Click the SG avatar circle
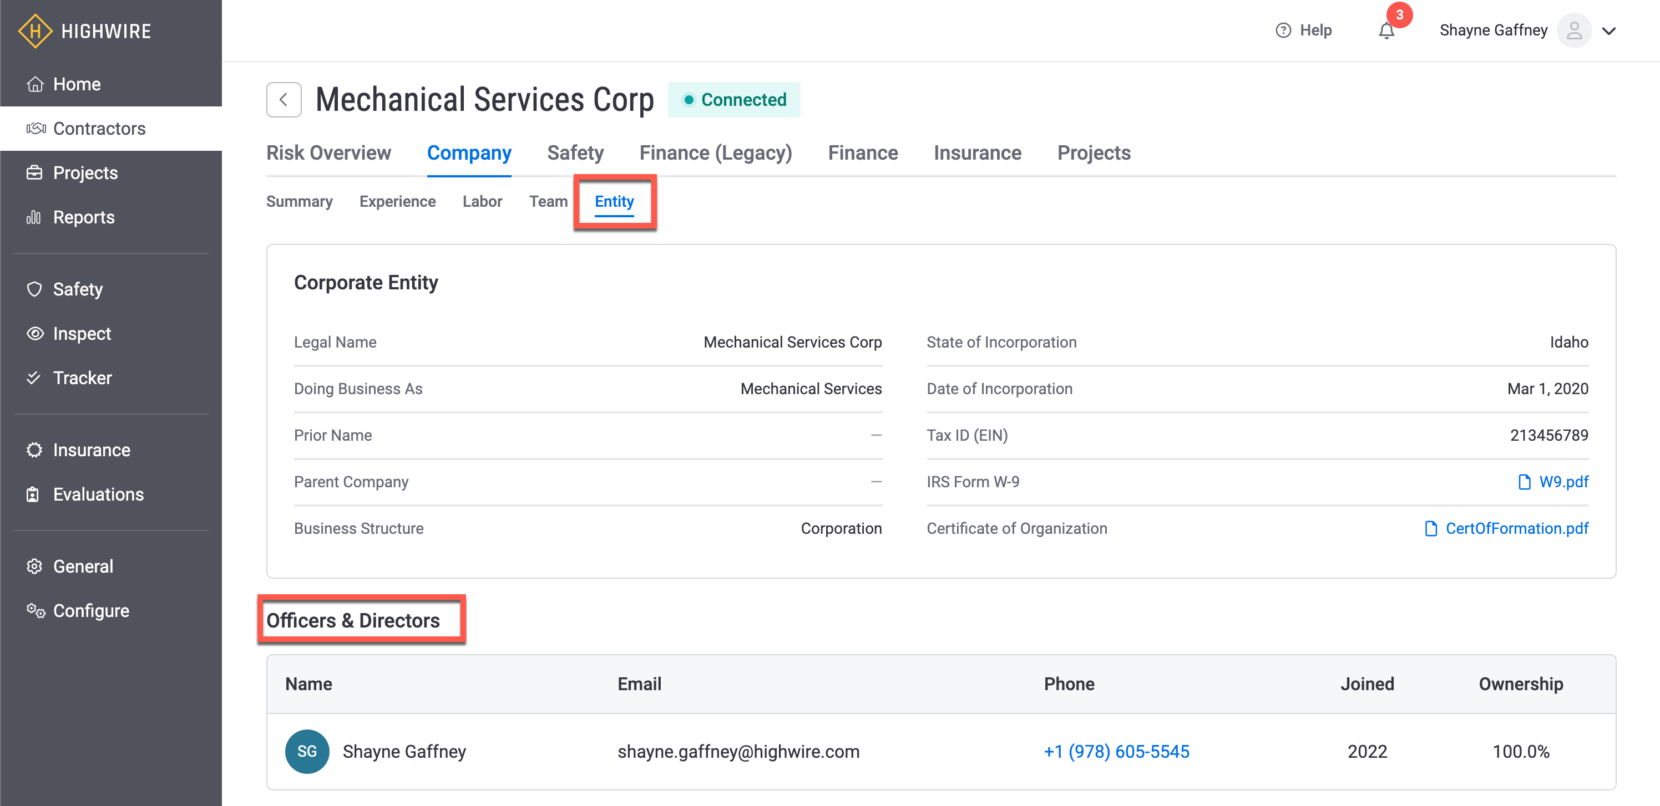1660x806 pixels. 307,751
